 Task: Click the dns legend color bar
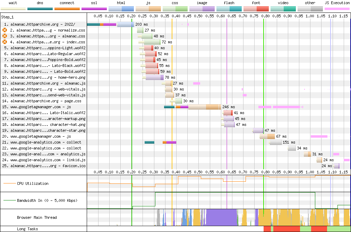40,9
